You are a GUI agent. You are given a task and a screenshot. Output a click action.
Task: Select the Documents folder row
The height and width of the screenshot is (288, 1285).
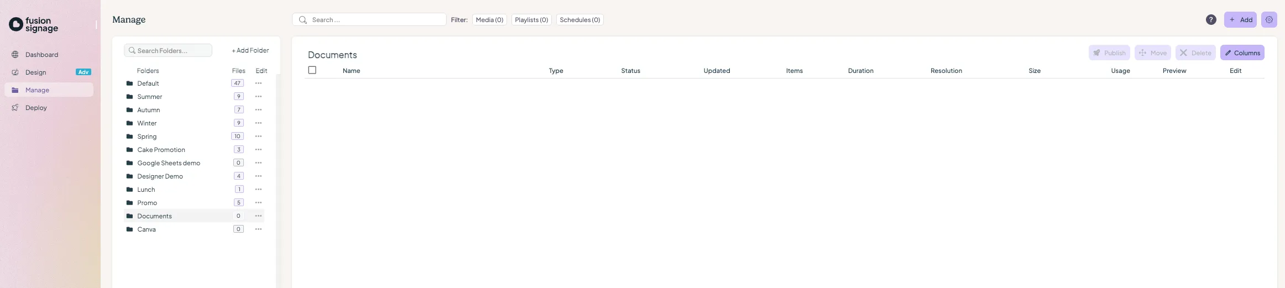click(x=194, y=216)
